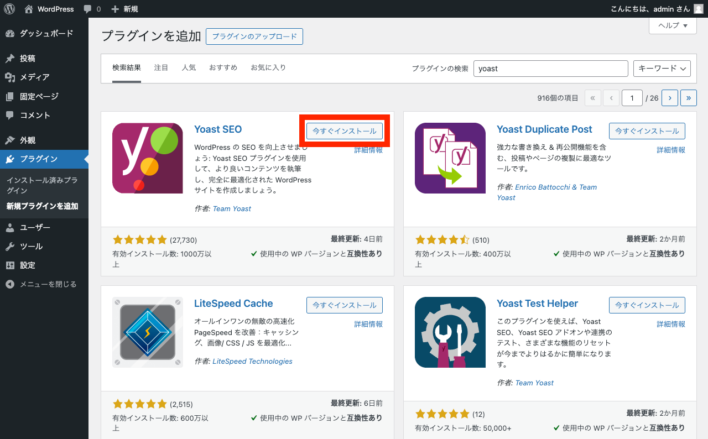Click the LiteSpeed Cache title link
708x439 pixels.
coord(233,304)
